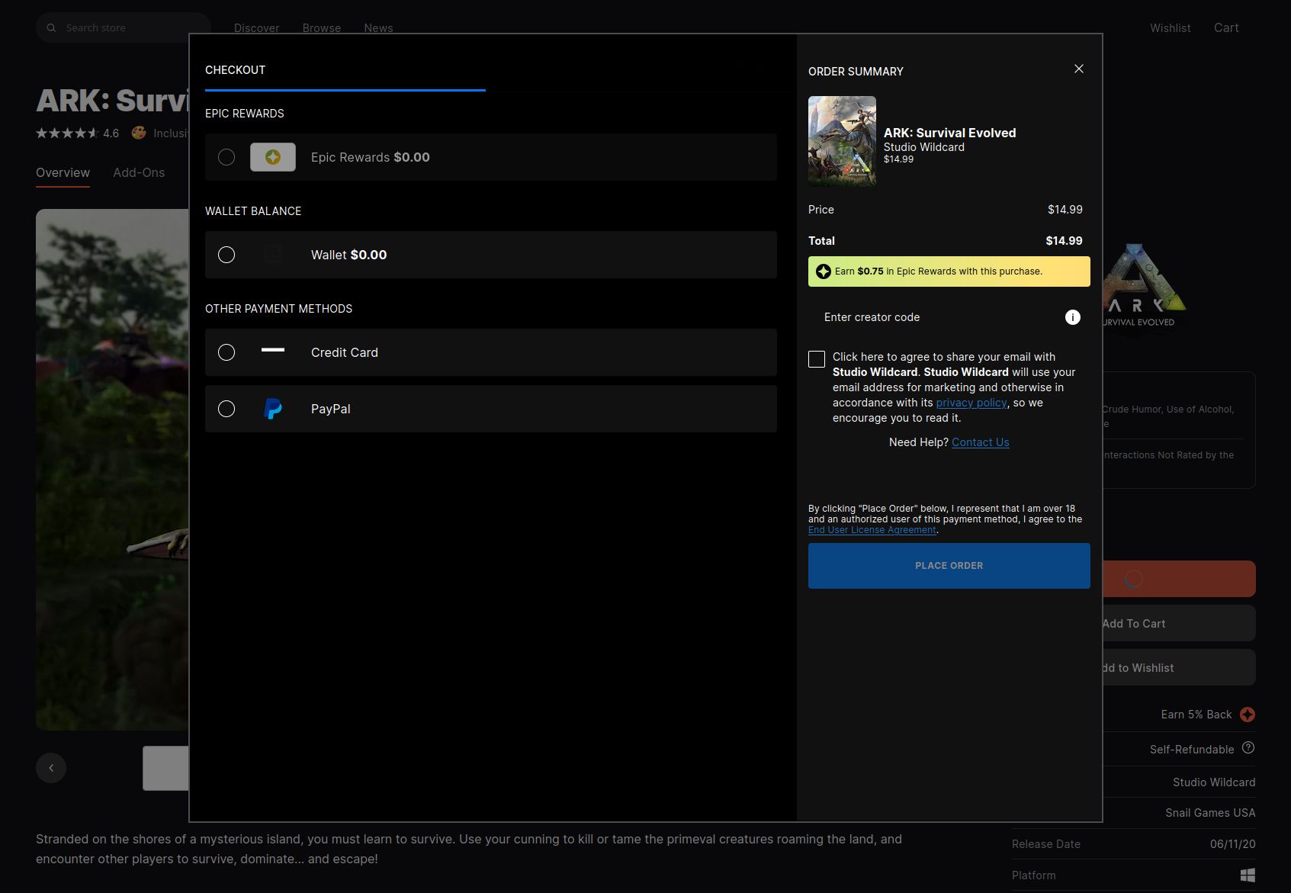Click the Earn 5% Back rewards icon
Image resolution: width=1291 pixels, height=893 pixels.
point(1248,715)
